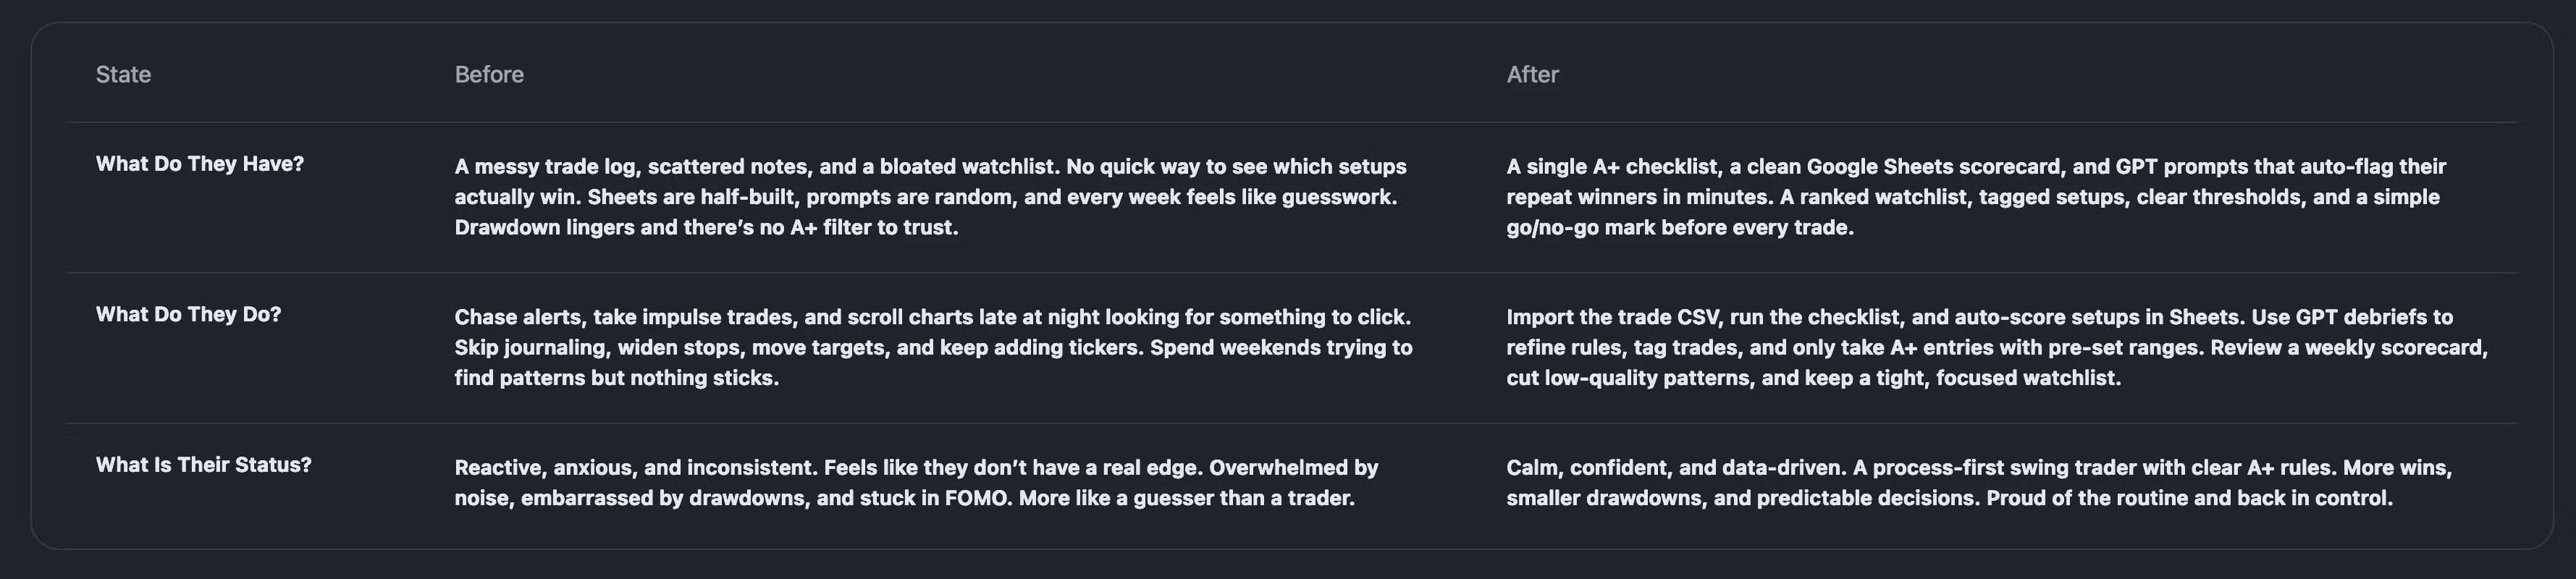The height and width of the screenshot is (579, 2576).
Task: Click the line starting 'go/no-go mark'
Action: [x=1680, y=228]
